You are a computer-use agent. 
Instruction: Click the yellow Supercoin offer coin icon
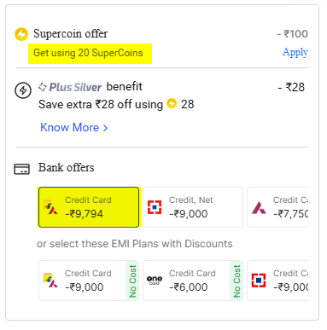tap(21, 34)
